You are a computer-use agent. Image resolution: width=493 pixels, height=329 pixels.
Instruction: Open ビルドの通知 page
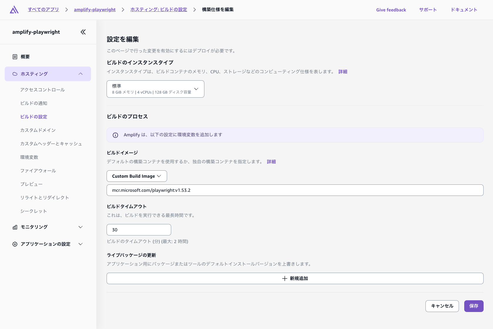point(34,103)
